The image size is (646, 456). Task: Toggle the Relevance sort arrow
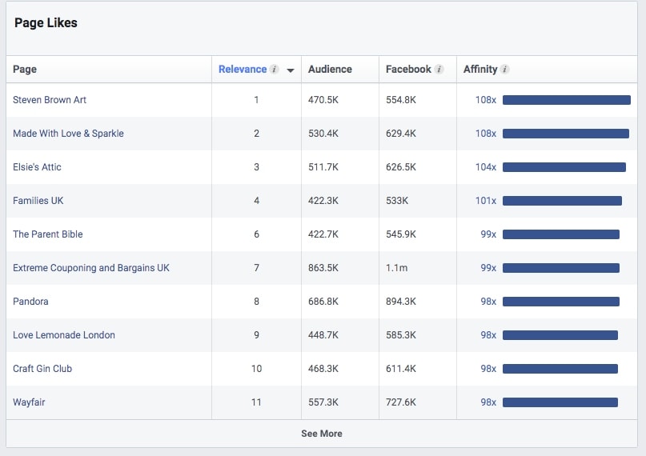[x=290, y=70]
